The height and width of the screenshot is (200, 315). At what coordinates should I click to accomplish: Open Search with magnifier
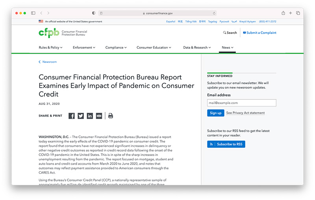(230, 33)
